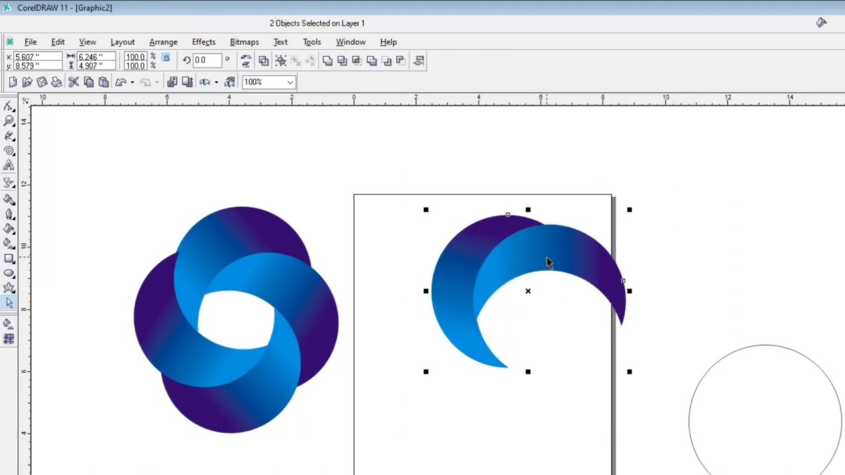The height and width of the screenshot is (475, 845).
Task: Select the Zoom tool magnifier
Action: click(x=9, y=121)
